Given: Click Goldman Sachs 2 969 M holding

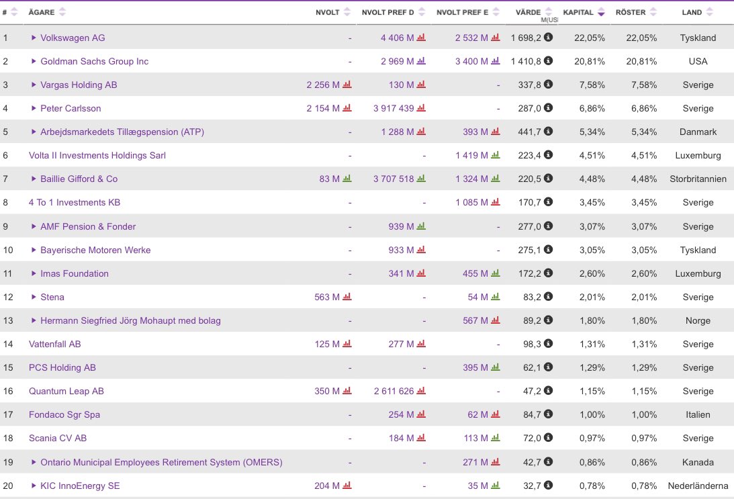Looking at the screenshot, I should [397, 61].
